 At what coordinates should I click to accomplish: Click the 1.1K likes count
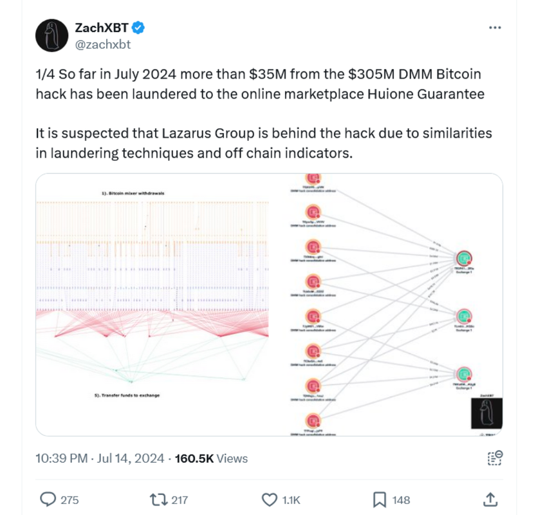point(291,500)
